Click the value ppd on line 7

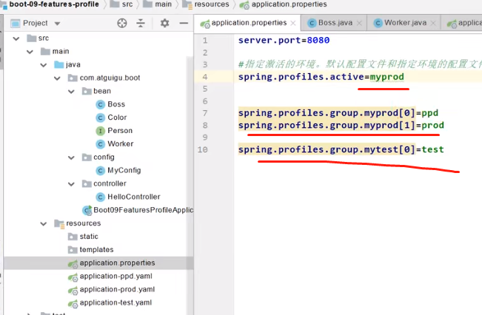coord(429,113)
